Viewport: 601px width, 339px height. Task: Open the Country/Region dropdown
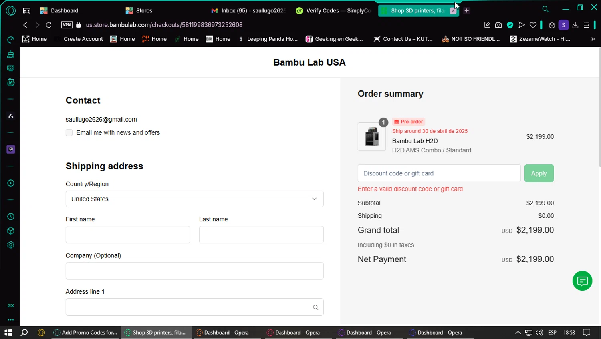(x=194, y=199)
